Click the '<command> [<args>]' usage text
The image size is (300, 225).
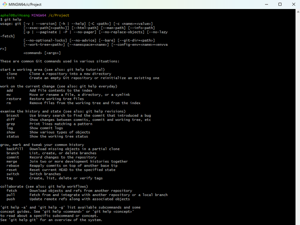(42, 53)
